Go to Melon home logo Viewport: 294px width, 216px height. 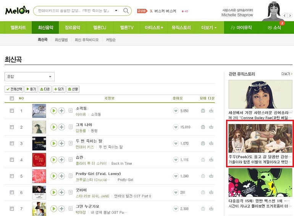click(x=17, y=11)
